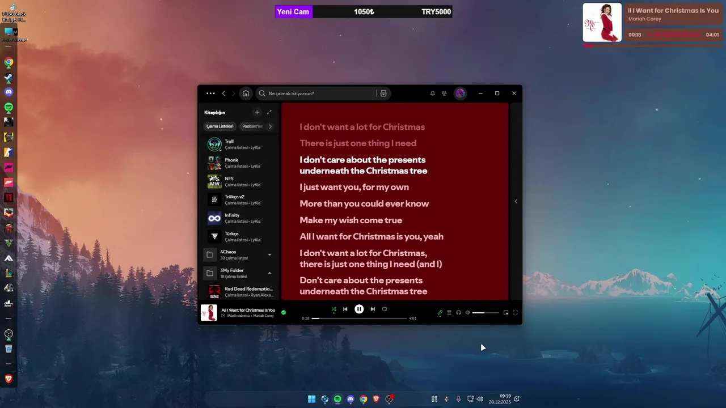This screenshot has width=726, height=408.
Task: Jump to lyric 'More than you could ever know'
Action: click(364, 203)
